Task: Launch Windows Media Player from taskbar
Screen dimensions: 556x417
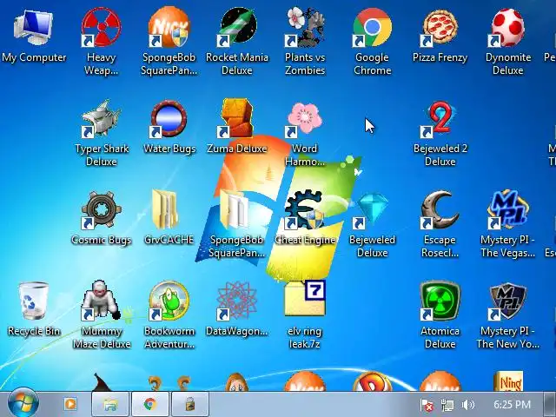Action: coord(70,404)
